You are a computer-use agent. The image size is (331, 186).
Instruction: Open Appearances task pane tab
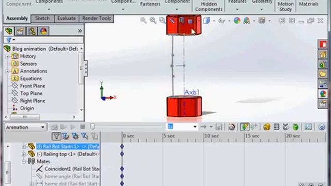tap(323, 94)
